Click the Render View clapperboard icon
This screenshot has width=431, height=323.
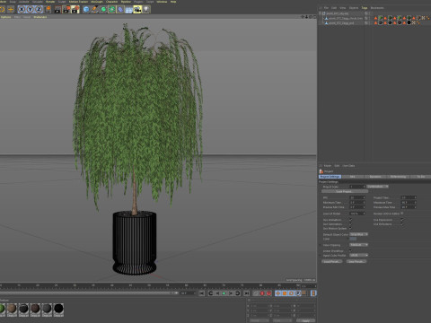coord(57,9)
